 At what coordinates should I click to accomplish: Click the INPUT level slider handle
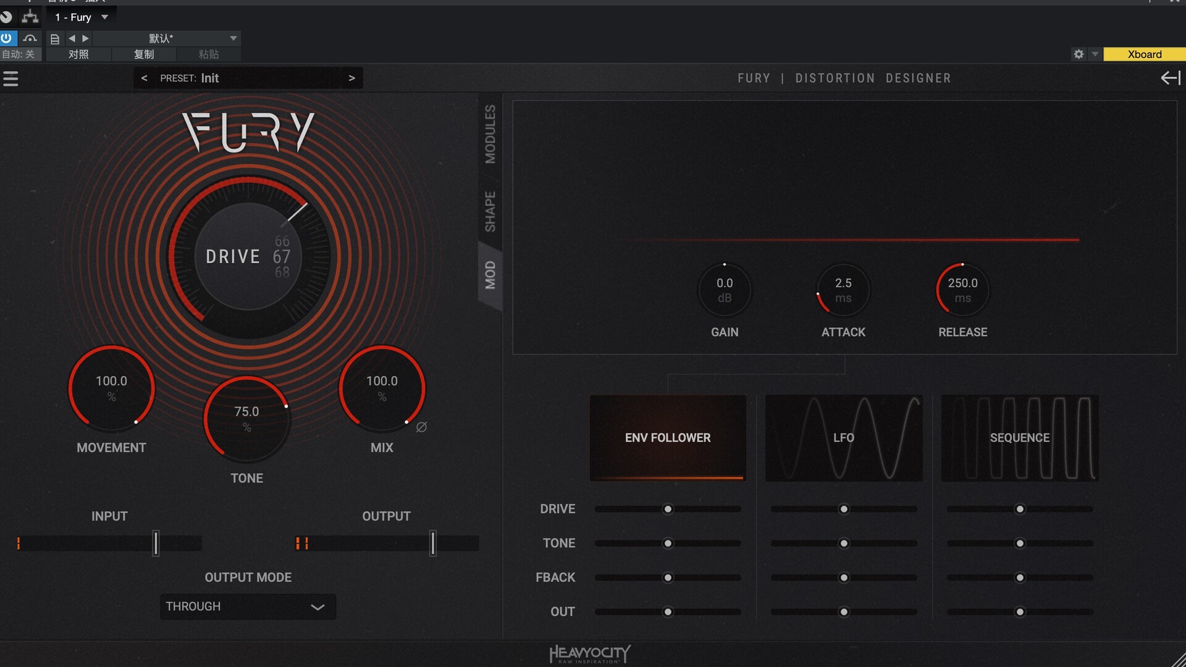156,543
